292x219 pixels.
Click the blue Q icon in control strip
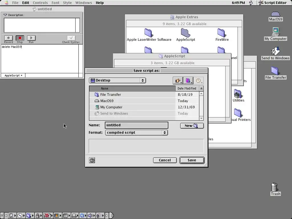[82, 216]
